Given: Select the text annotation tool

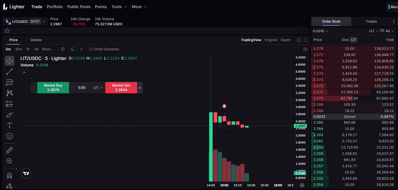Looking at the screenshot, I should [9, 126].
